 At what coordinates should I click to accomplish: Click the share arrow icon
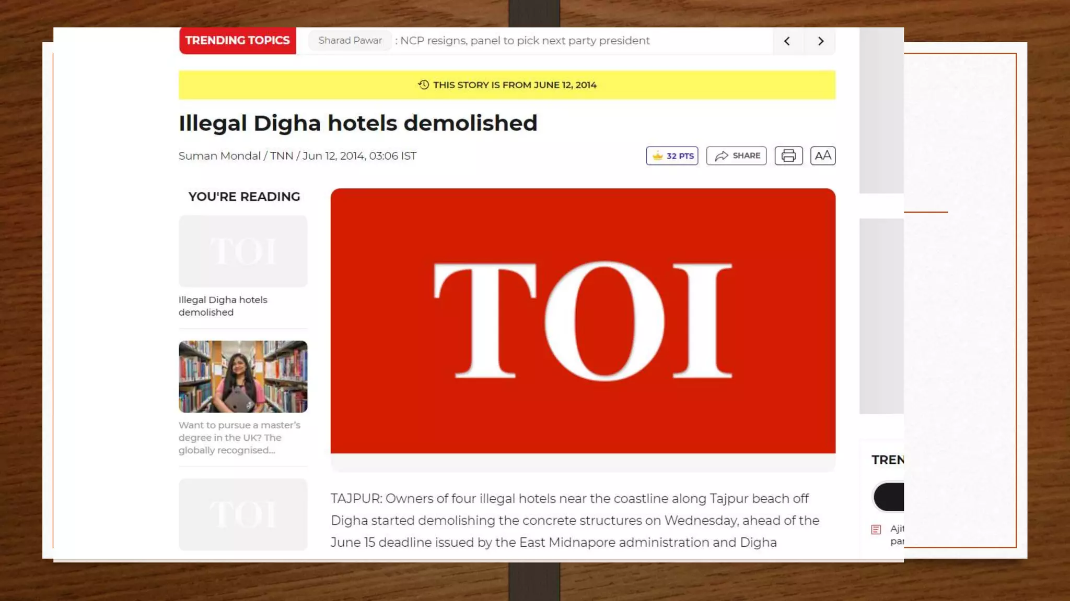pyautogui.click(x=722, y=156)
